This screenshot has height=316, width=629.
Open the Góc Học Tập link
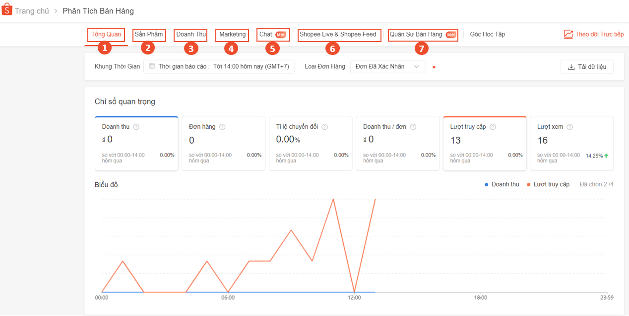pyautogui.click(x=487, y=34)
